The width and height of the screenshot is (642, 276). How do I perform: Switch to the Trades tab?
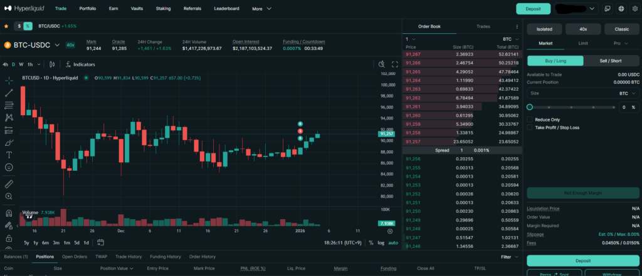(x=483, y=26)
